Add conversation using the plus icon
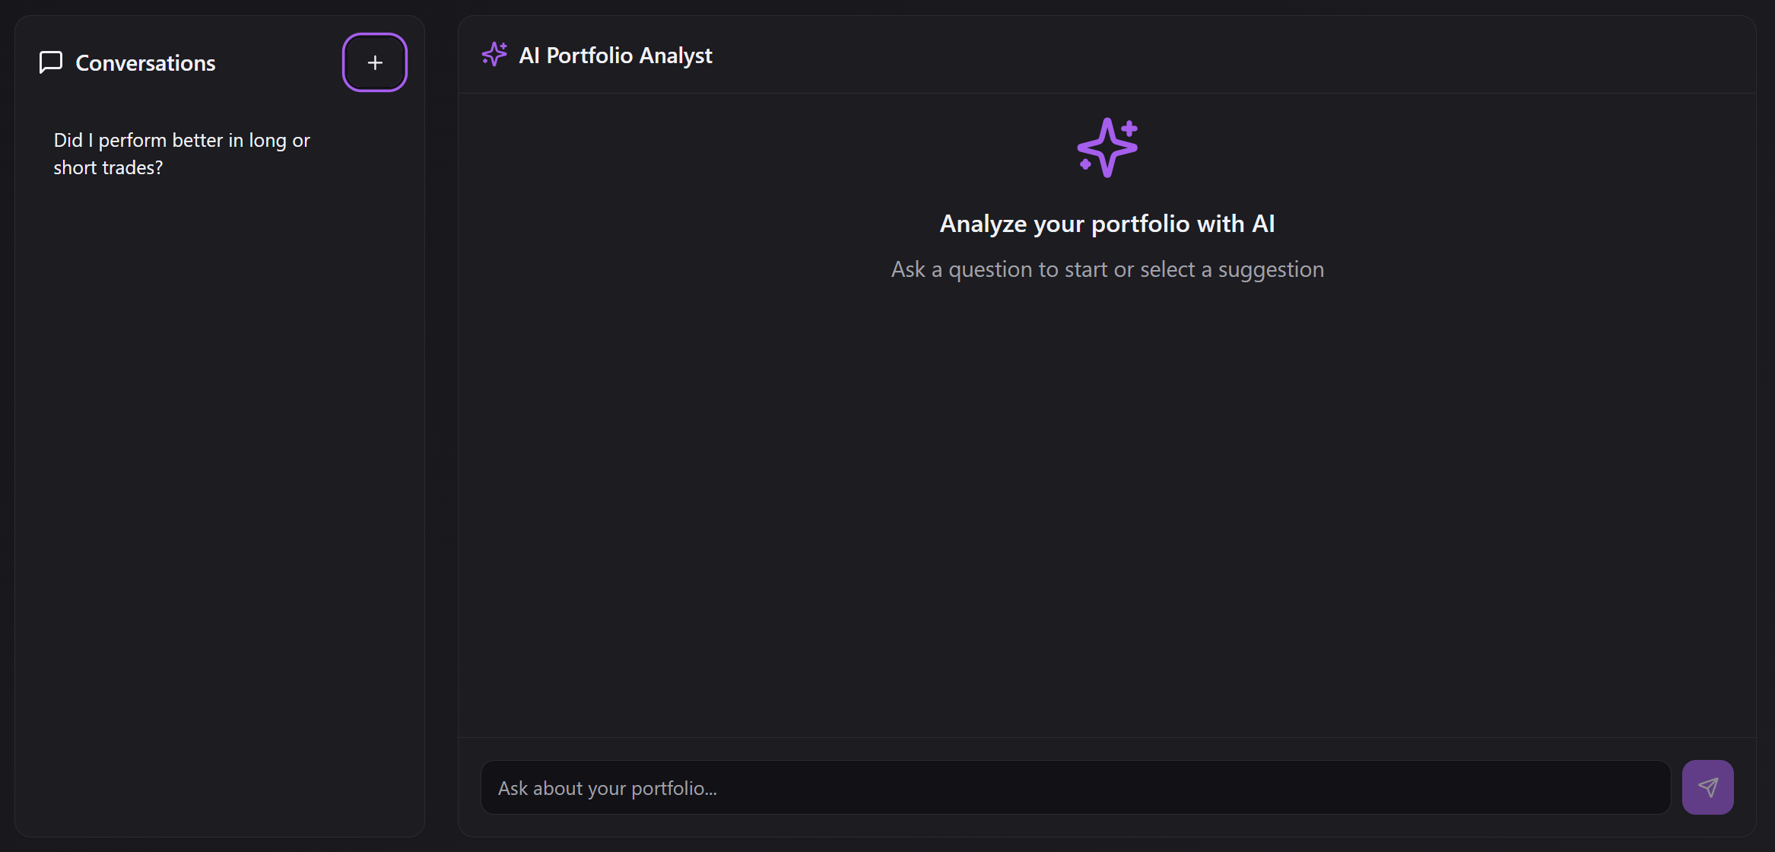The width and height of the screenshot is (1775, 852). pos(375,62)
